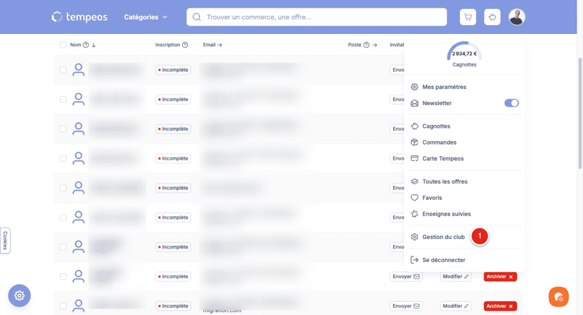Select Mes paramètres from menu
The image size is (583, 315).
tap(444, 87)
